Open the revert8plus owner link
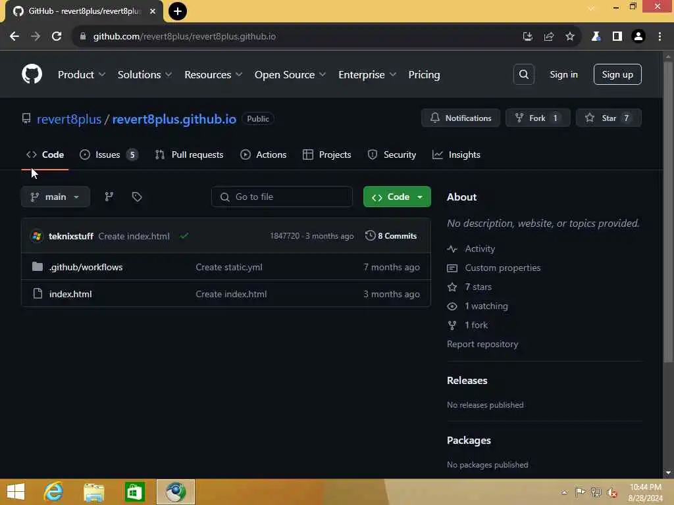This screenshot has width=674, height=505. (69, 119)
